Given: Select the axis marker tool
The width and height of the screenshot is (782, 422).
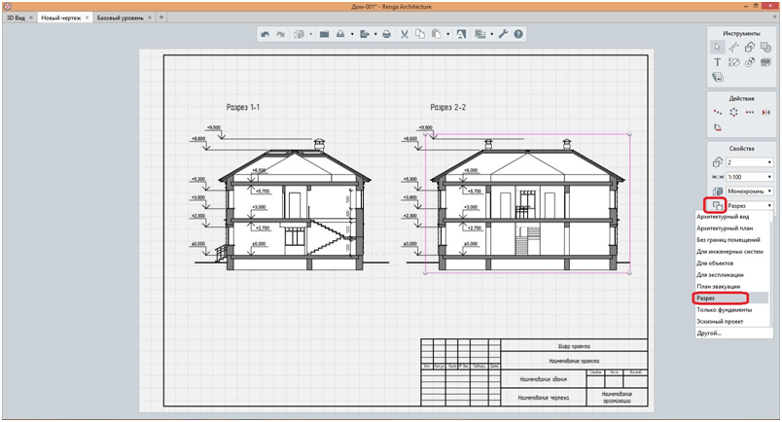Looking at the screenshot, I should pos(750,62).
